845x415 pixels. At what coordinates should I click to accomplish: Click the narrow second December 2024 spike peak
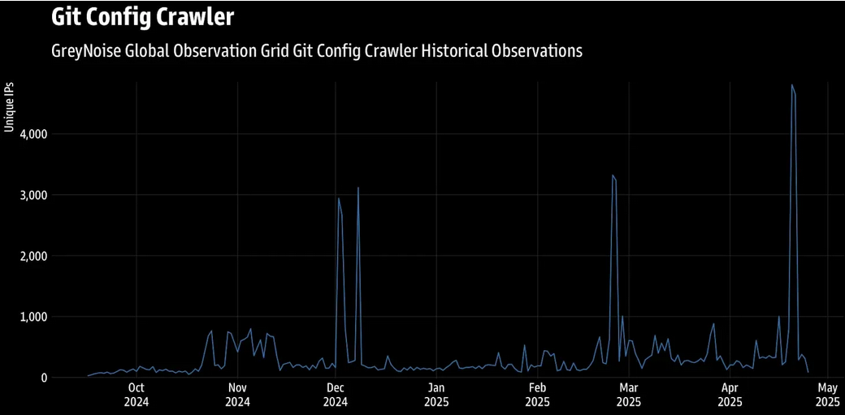[x=357, y=188]
